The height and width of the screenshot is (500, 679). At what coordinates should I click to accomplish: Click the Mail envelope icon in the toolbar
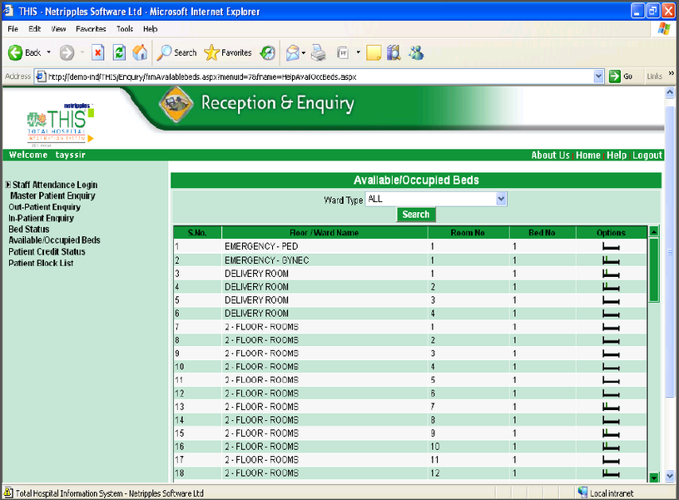[293, 52]
